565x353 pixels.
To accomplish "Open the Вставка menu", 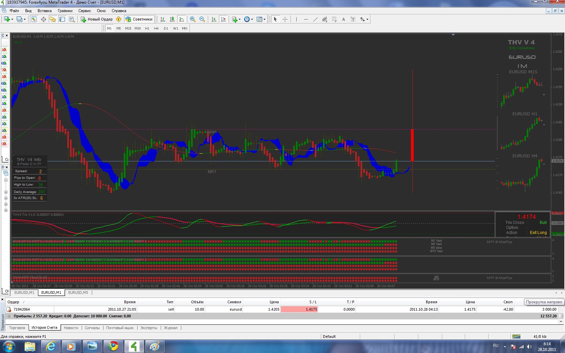I will click(x=44, y=11).
